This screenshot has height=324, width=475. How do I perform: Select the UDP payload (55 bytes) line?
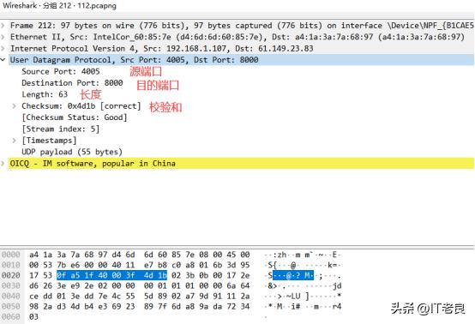[x=72, y=152]
